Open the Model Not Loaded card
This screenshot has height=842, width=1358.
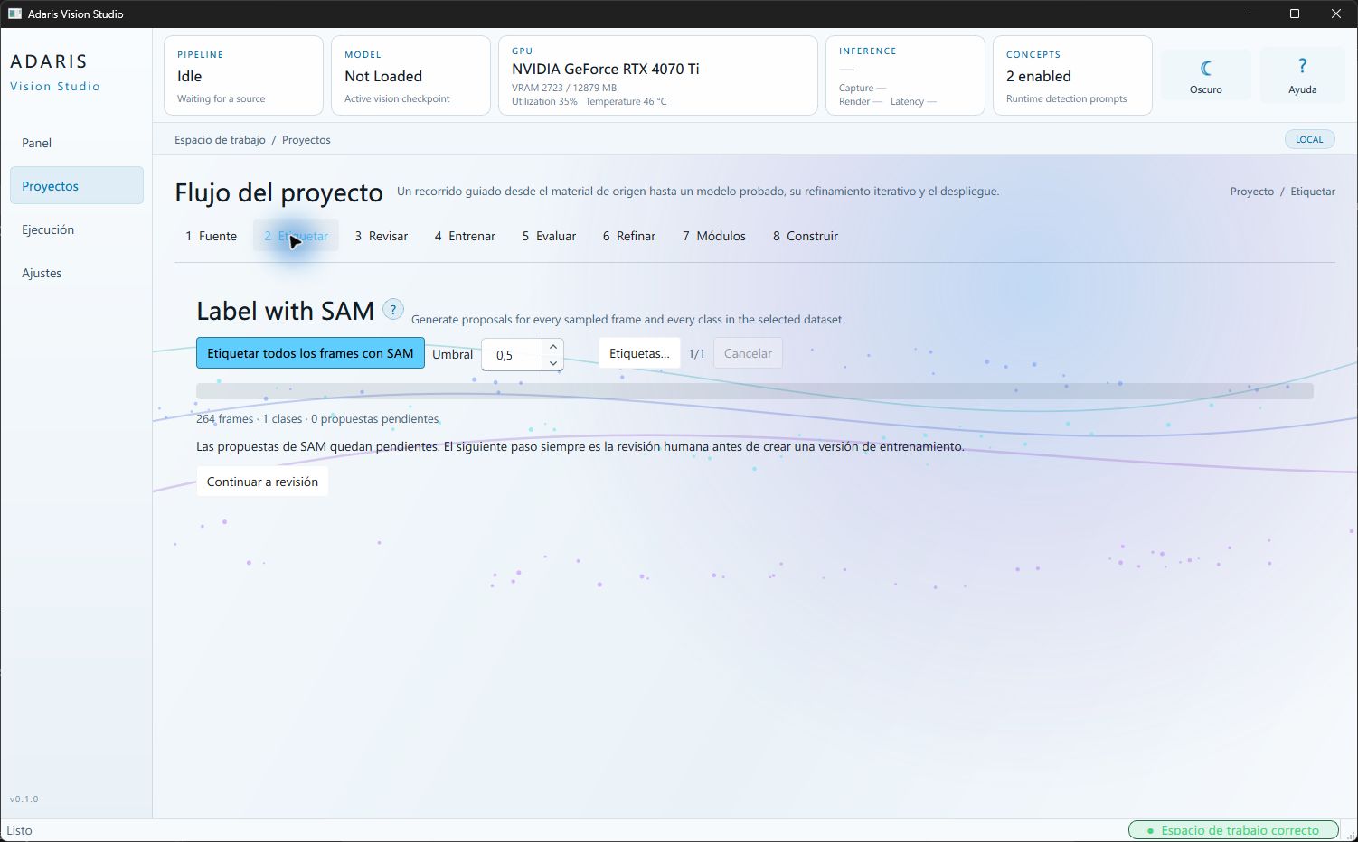coord(410,76)
